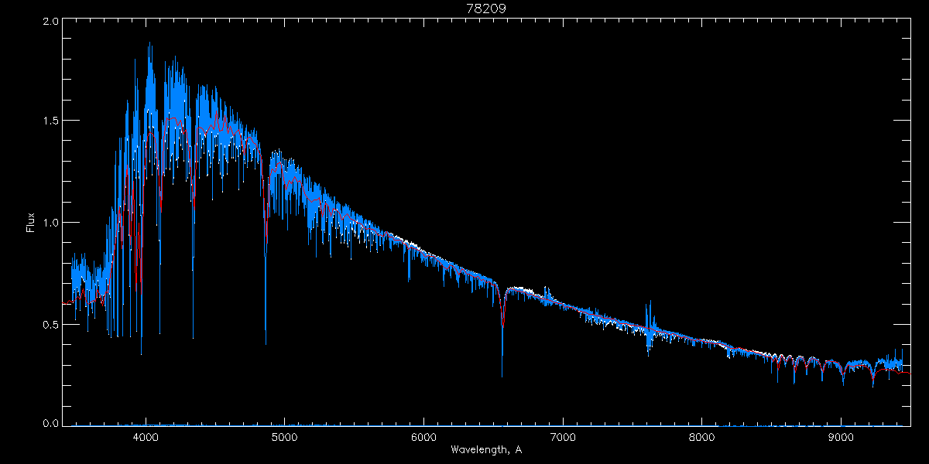Pick the 0.5 y-axis tick label
The height and width of the screenshot is (464, 929).
[50, 324]
